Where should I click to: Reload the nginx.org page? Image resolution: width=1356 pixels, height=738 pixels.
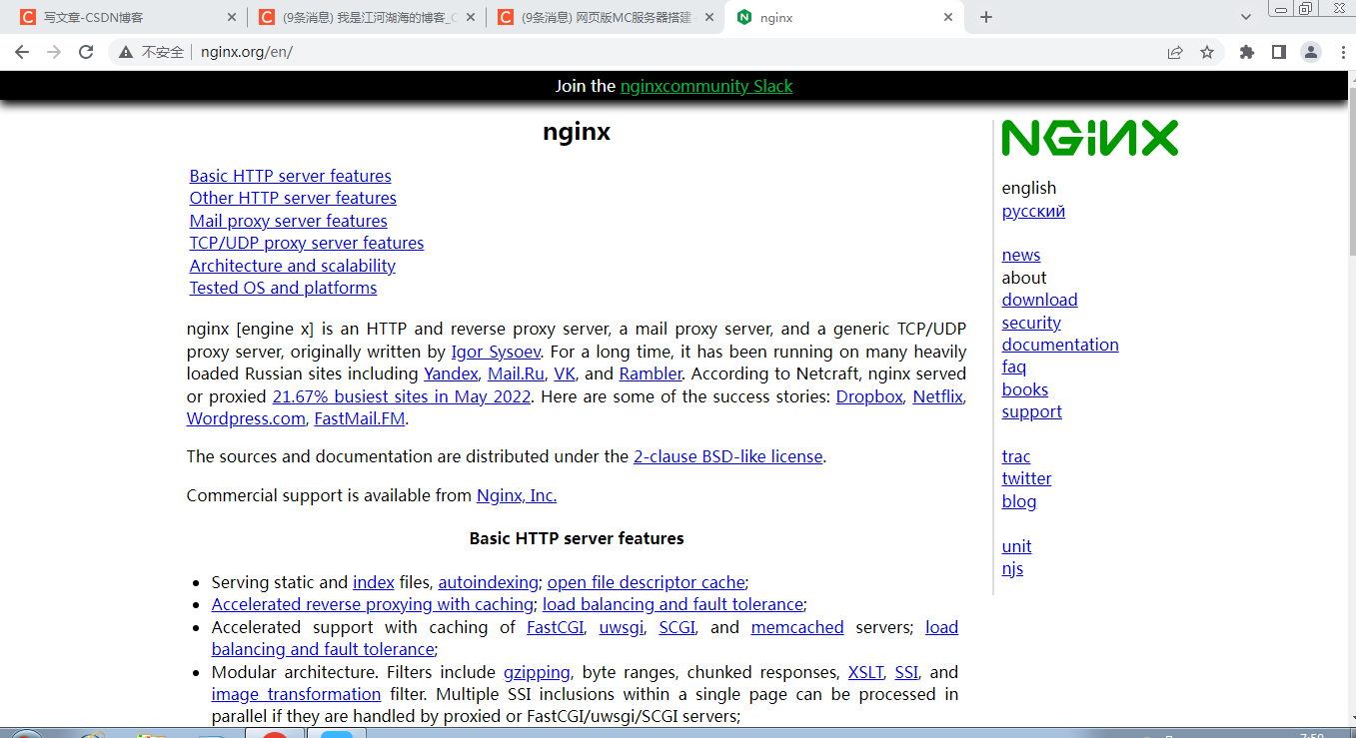(x=86, y=52)
